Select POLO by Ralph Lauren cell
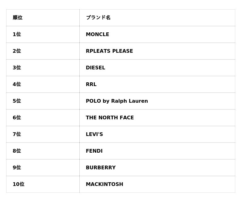247x202 pixels. [117, 101]
